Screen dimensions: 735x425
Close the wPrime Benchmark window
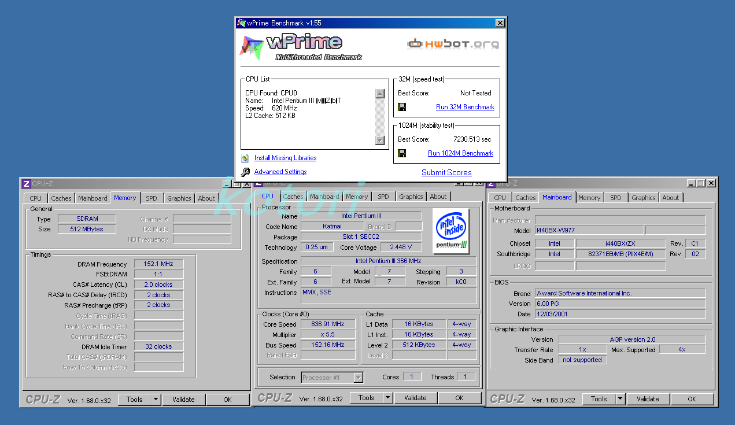coord(500,23)
